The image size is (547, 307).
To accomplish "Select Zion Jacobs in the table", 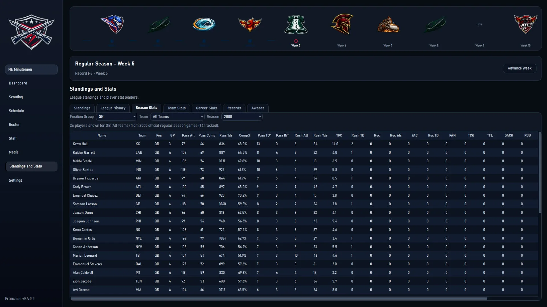I will [82, 281].
